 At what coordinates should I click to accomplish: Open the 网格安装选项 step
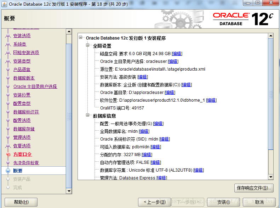(26, 53)
